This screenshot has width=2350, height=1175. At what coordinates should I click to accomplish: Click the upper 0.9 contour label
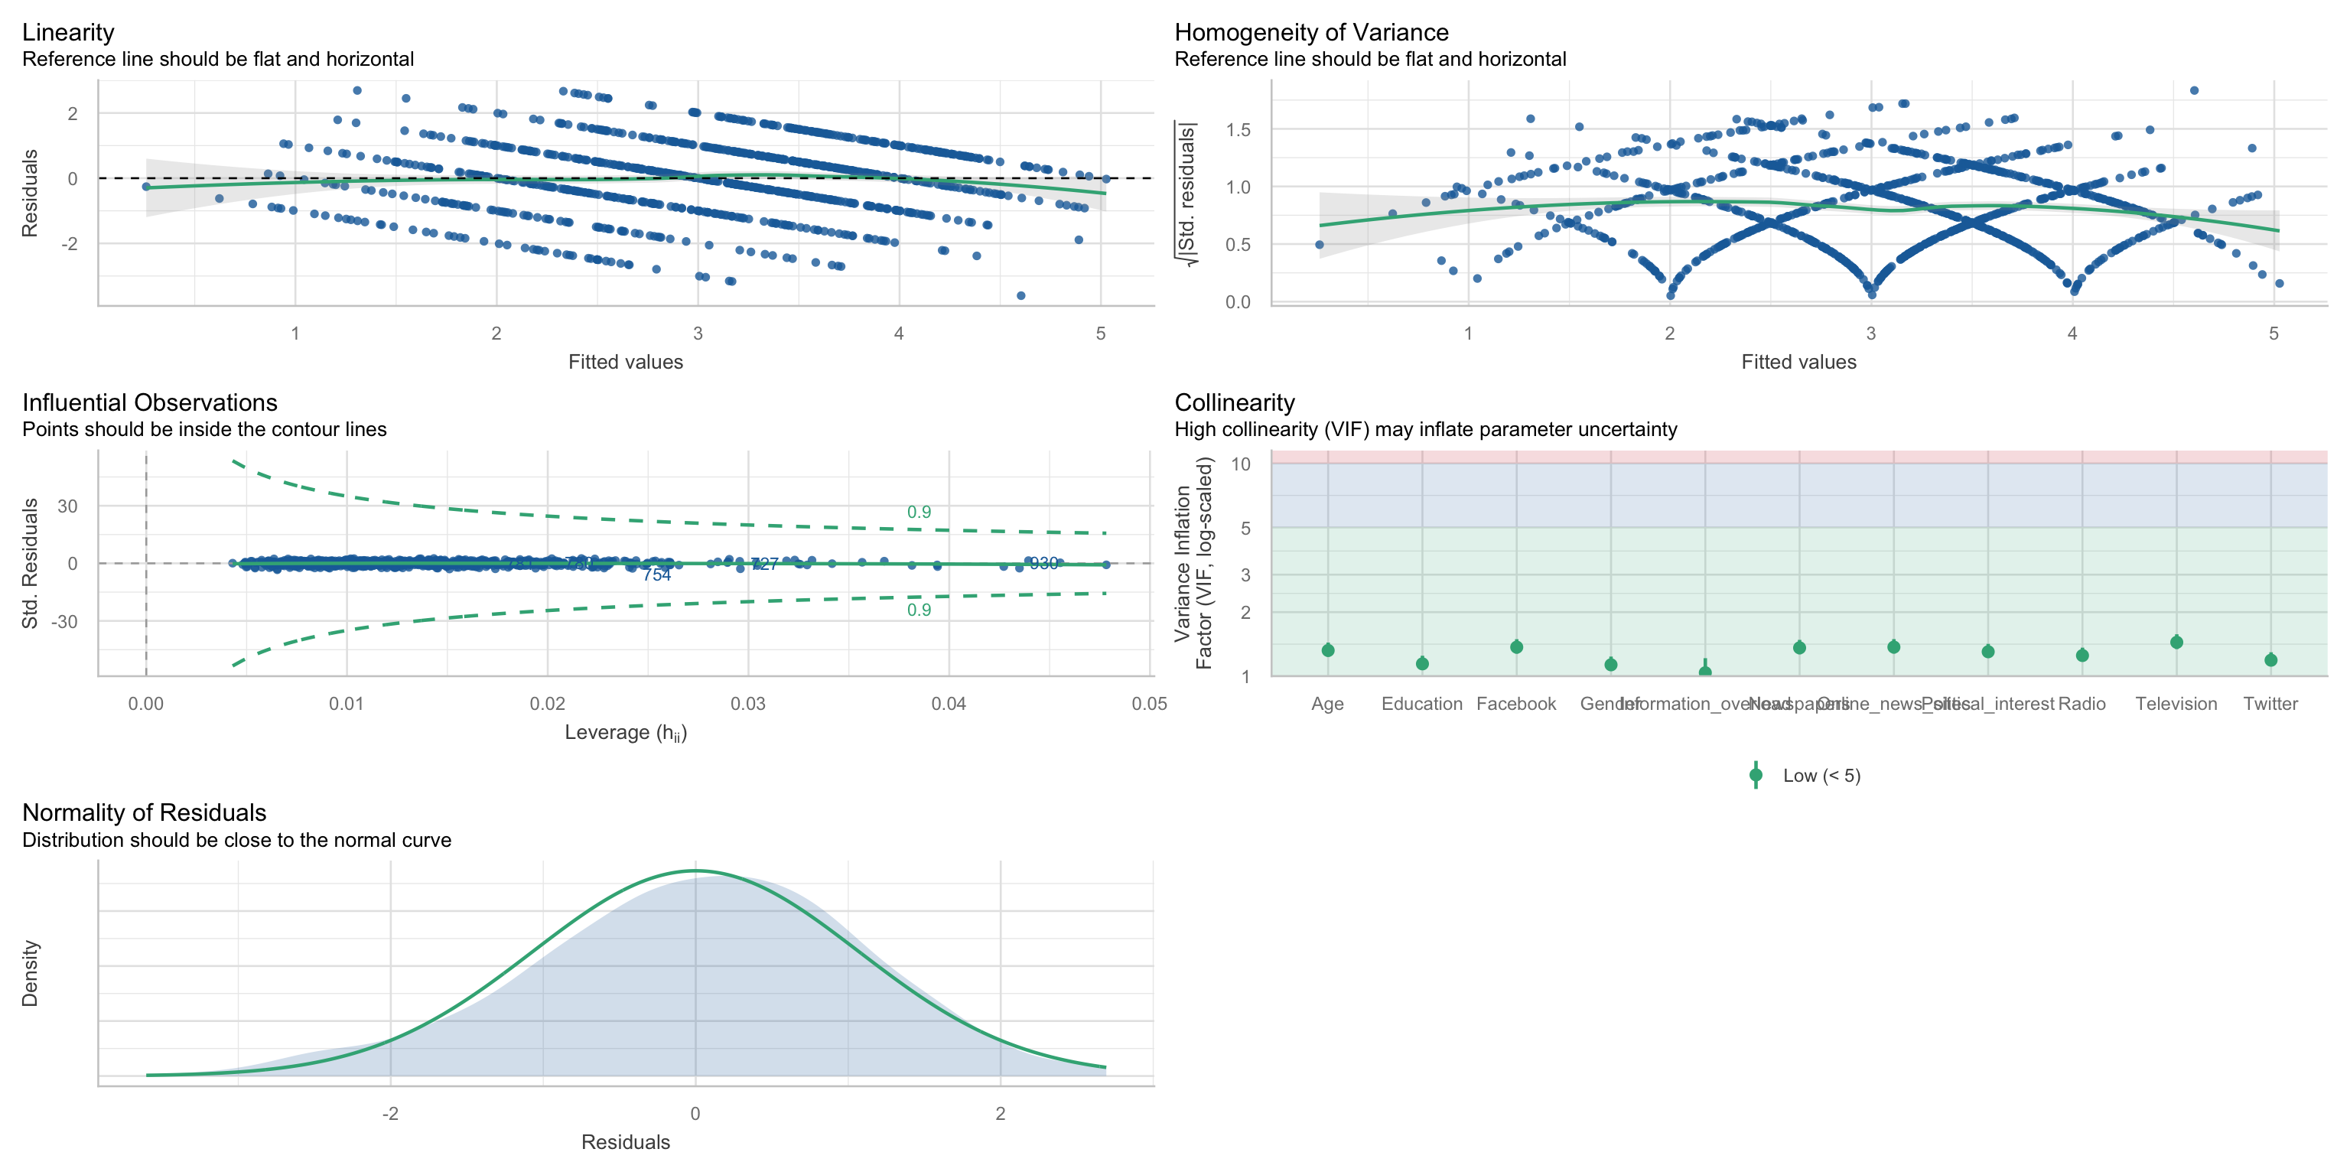tap(919, 512)
